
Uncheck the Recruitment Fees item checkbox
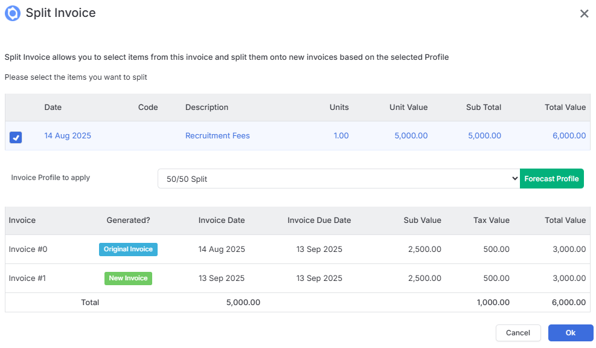click(16, 137)
